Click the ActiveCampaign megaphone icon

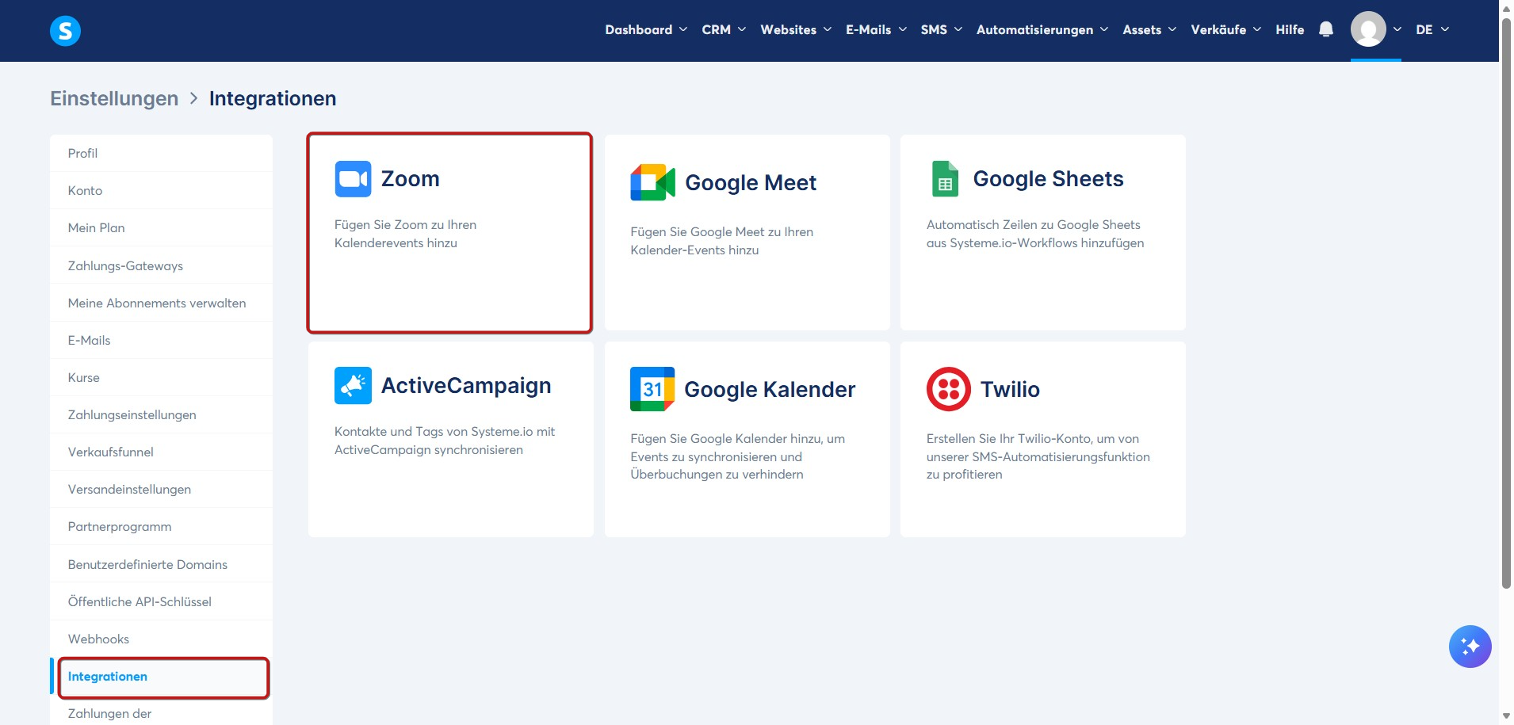pyautogui.click(x=353, y=386)
